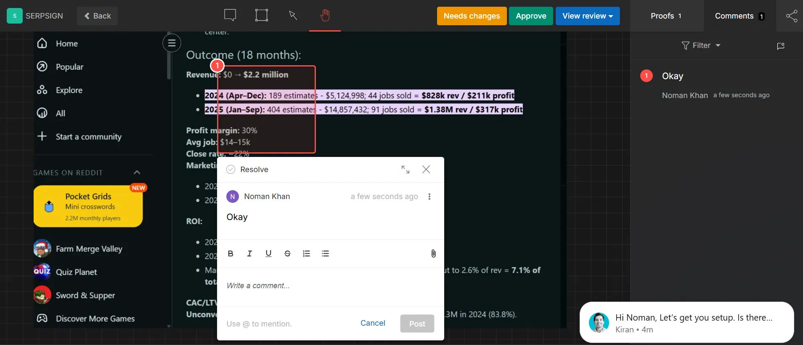803x345 pixels.
Task: Select the rectangle region comment tool
Action: coord(262,16)
